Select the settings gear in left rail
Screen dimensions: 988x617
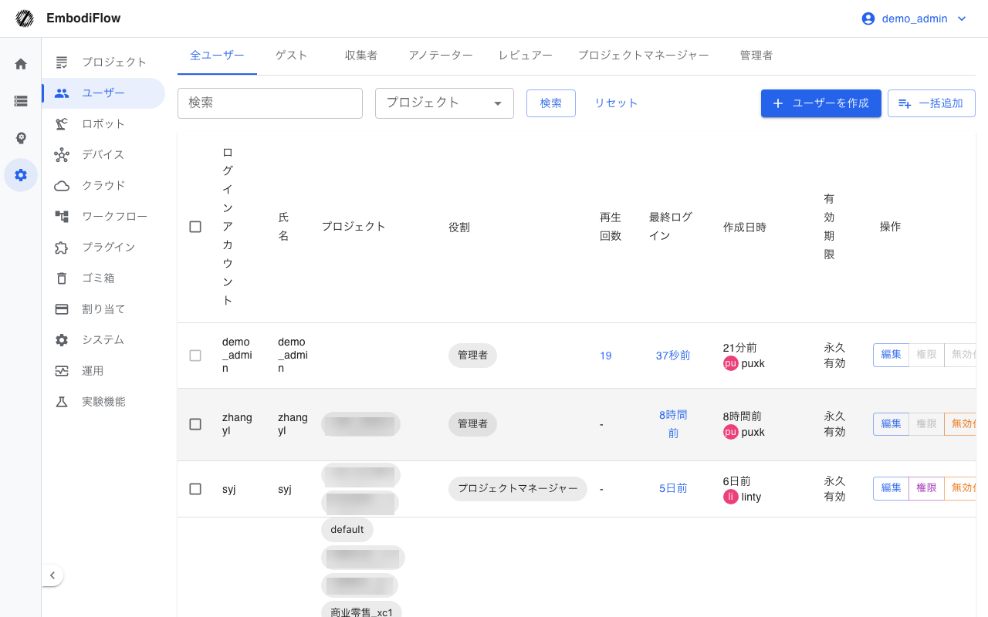(x=21, y=175)
